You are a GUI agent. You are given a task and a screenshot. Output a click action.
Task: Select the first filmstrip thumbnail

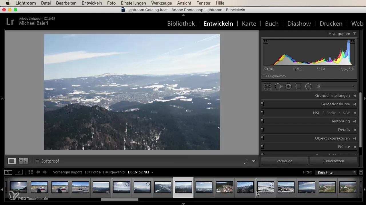pyautogui.click(x=19, y=187)
